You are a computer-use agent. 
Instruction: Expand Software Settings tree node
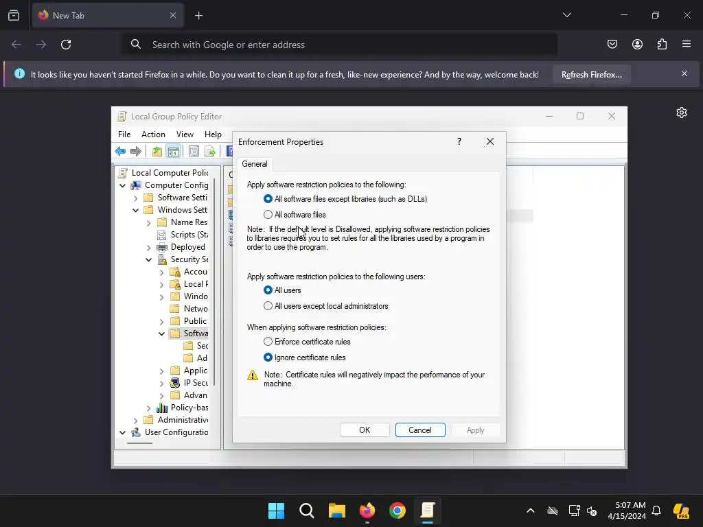coord(135,198)
